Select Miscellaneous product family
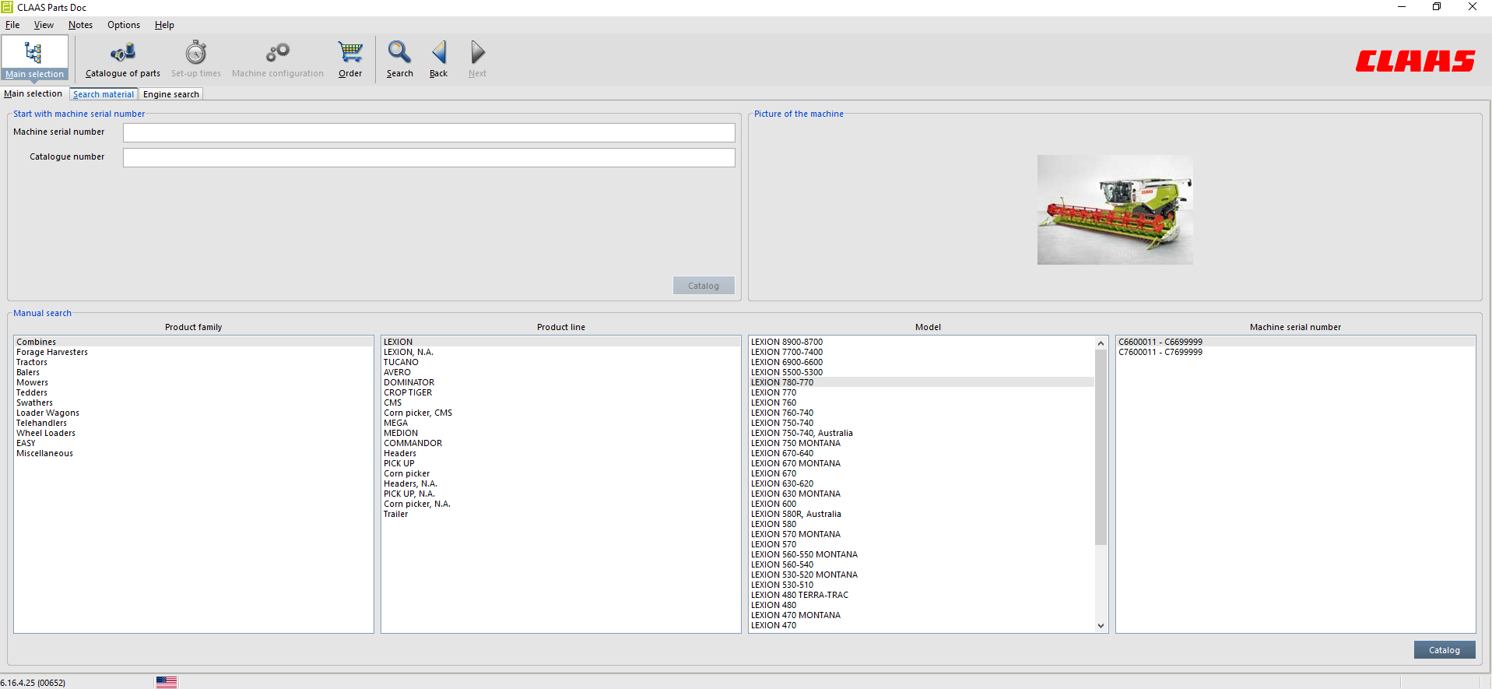This screenshot has width=1492, height=689. coord(193,453)
